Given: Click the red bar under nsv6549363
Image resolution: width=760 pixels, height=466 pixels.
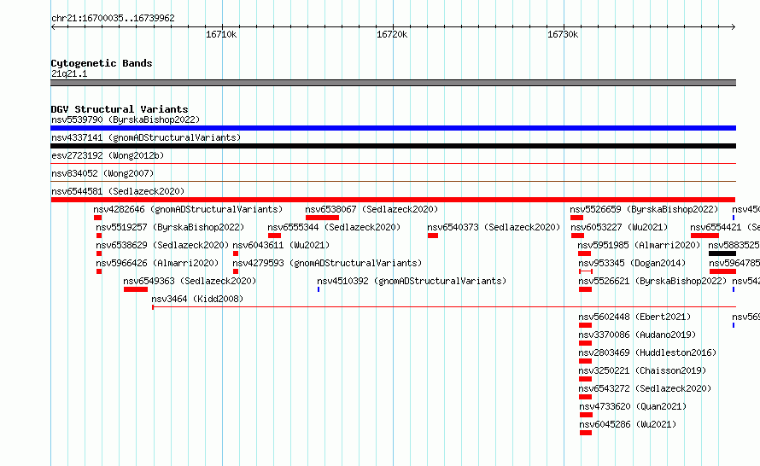Looking at the screenshot, I should [x=136, y=289].
